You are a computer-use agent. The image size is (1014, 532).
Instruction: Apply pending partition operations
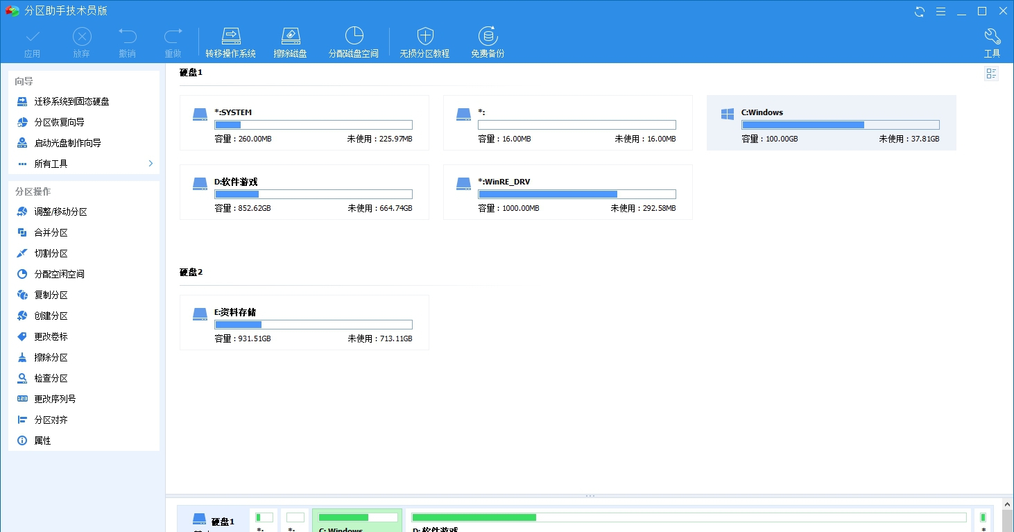[32, 41]
